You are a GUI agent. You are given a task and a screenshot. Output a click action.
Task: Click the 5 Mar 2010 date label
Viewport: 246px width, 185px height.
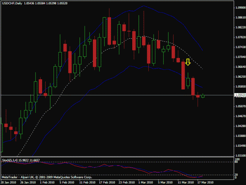tap(165, 183)
